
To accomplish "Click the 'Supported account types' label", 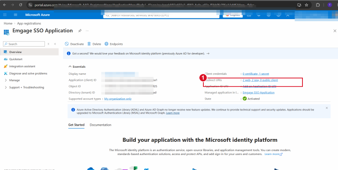I will click(85, 99).
